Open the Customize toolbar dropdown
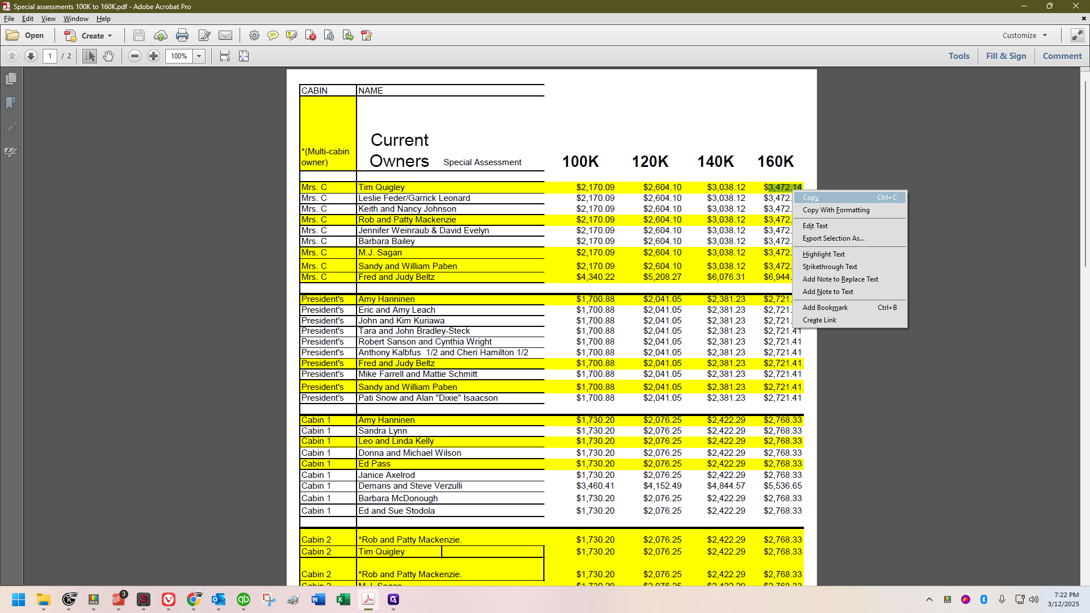 [1025, 35]
